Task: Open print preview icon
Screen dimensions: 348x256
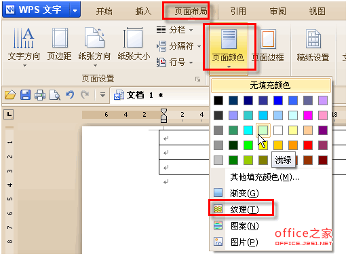Action: [x=55, y=95]
